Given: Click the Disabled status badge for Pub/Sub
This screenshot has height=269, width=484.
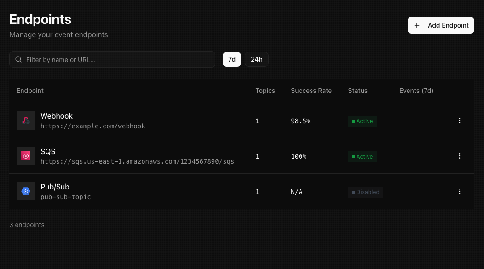Looking at the screenshot, I should tap(365, 192).
